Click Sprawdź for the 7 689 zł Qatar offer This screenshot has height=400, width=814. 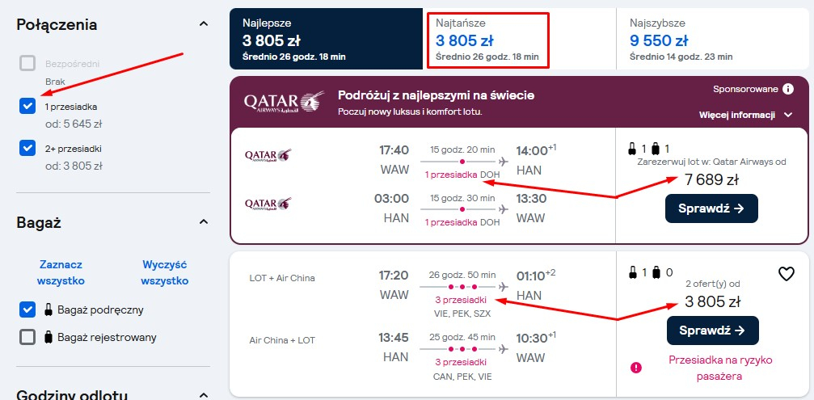click(x=711, y=208)
